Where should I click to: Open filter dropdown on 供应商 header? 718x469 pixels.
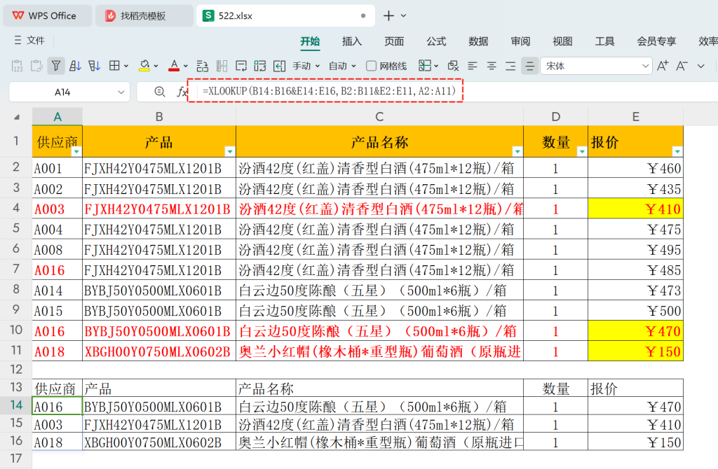[x=76, y=151]
